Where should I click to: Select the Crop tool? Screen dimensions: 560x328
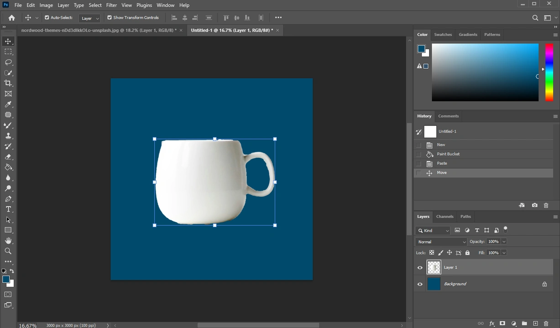(x=8, y=83)
